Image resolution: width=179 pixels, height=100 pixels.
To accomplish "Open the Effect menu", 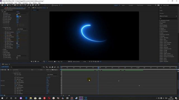I will [x=20, y=3].
